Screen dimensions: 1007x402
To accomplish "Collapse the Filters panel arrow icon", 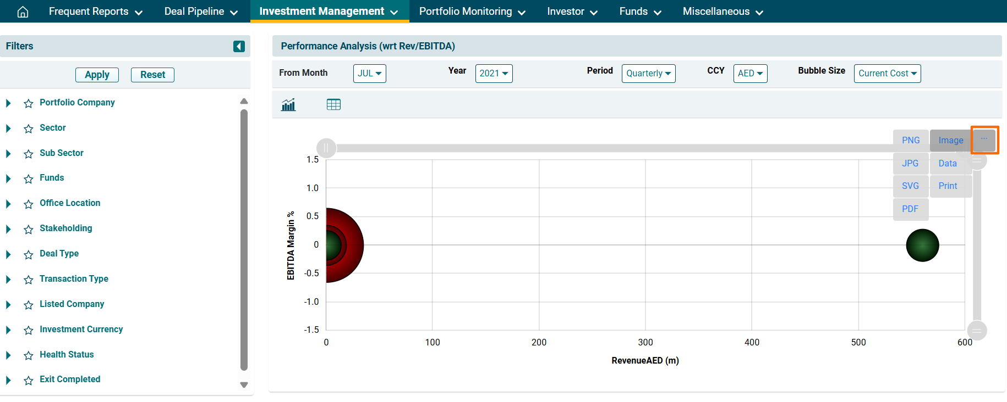I will pos(239,46).
